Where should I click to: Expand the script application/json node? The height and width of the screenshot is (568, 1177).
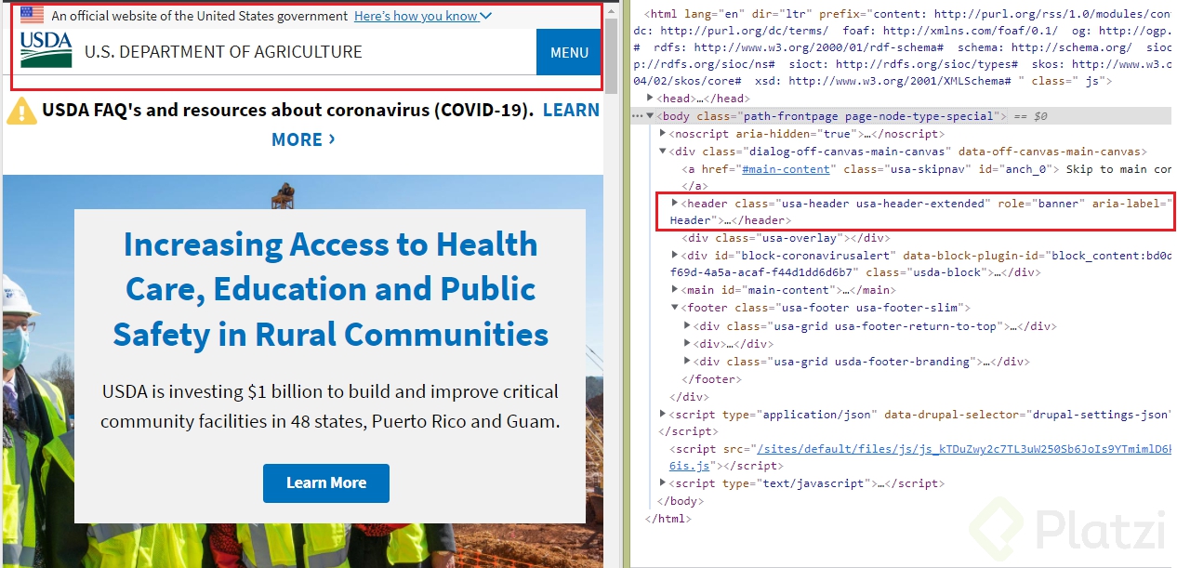(663, 414)
